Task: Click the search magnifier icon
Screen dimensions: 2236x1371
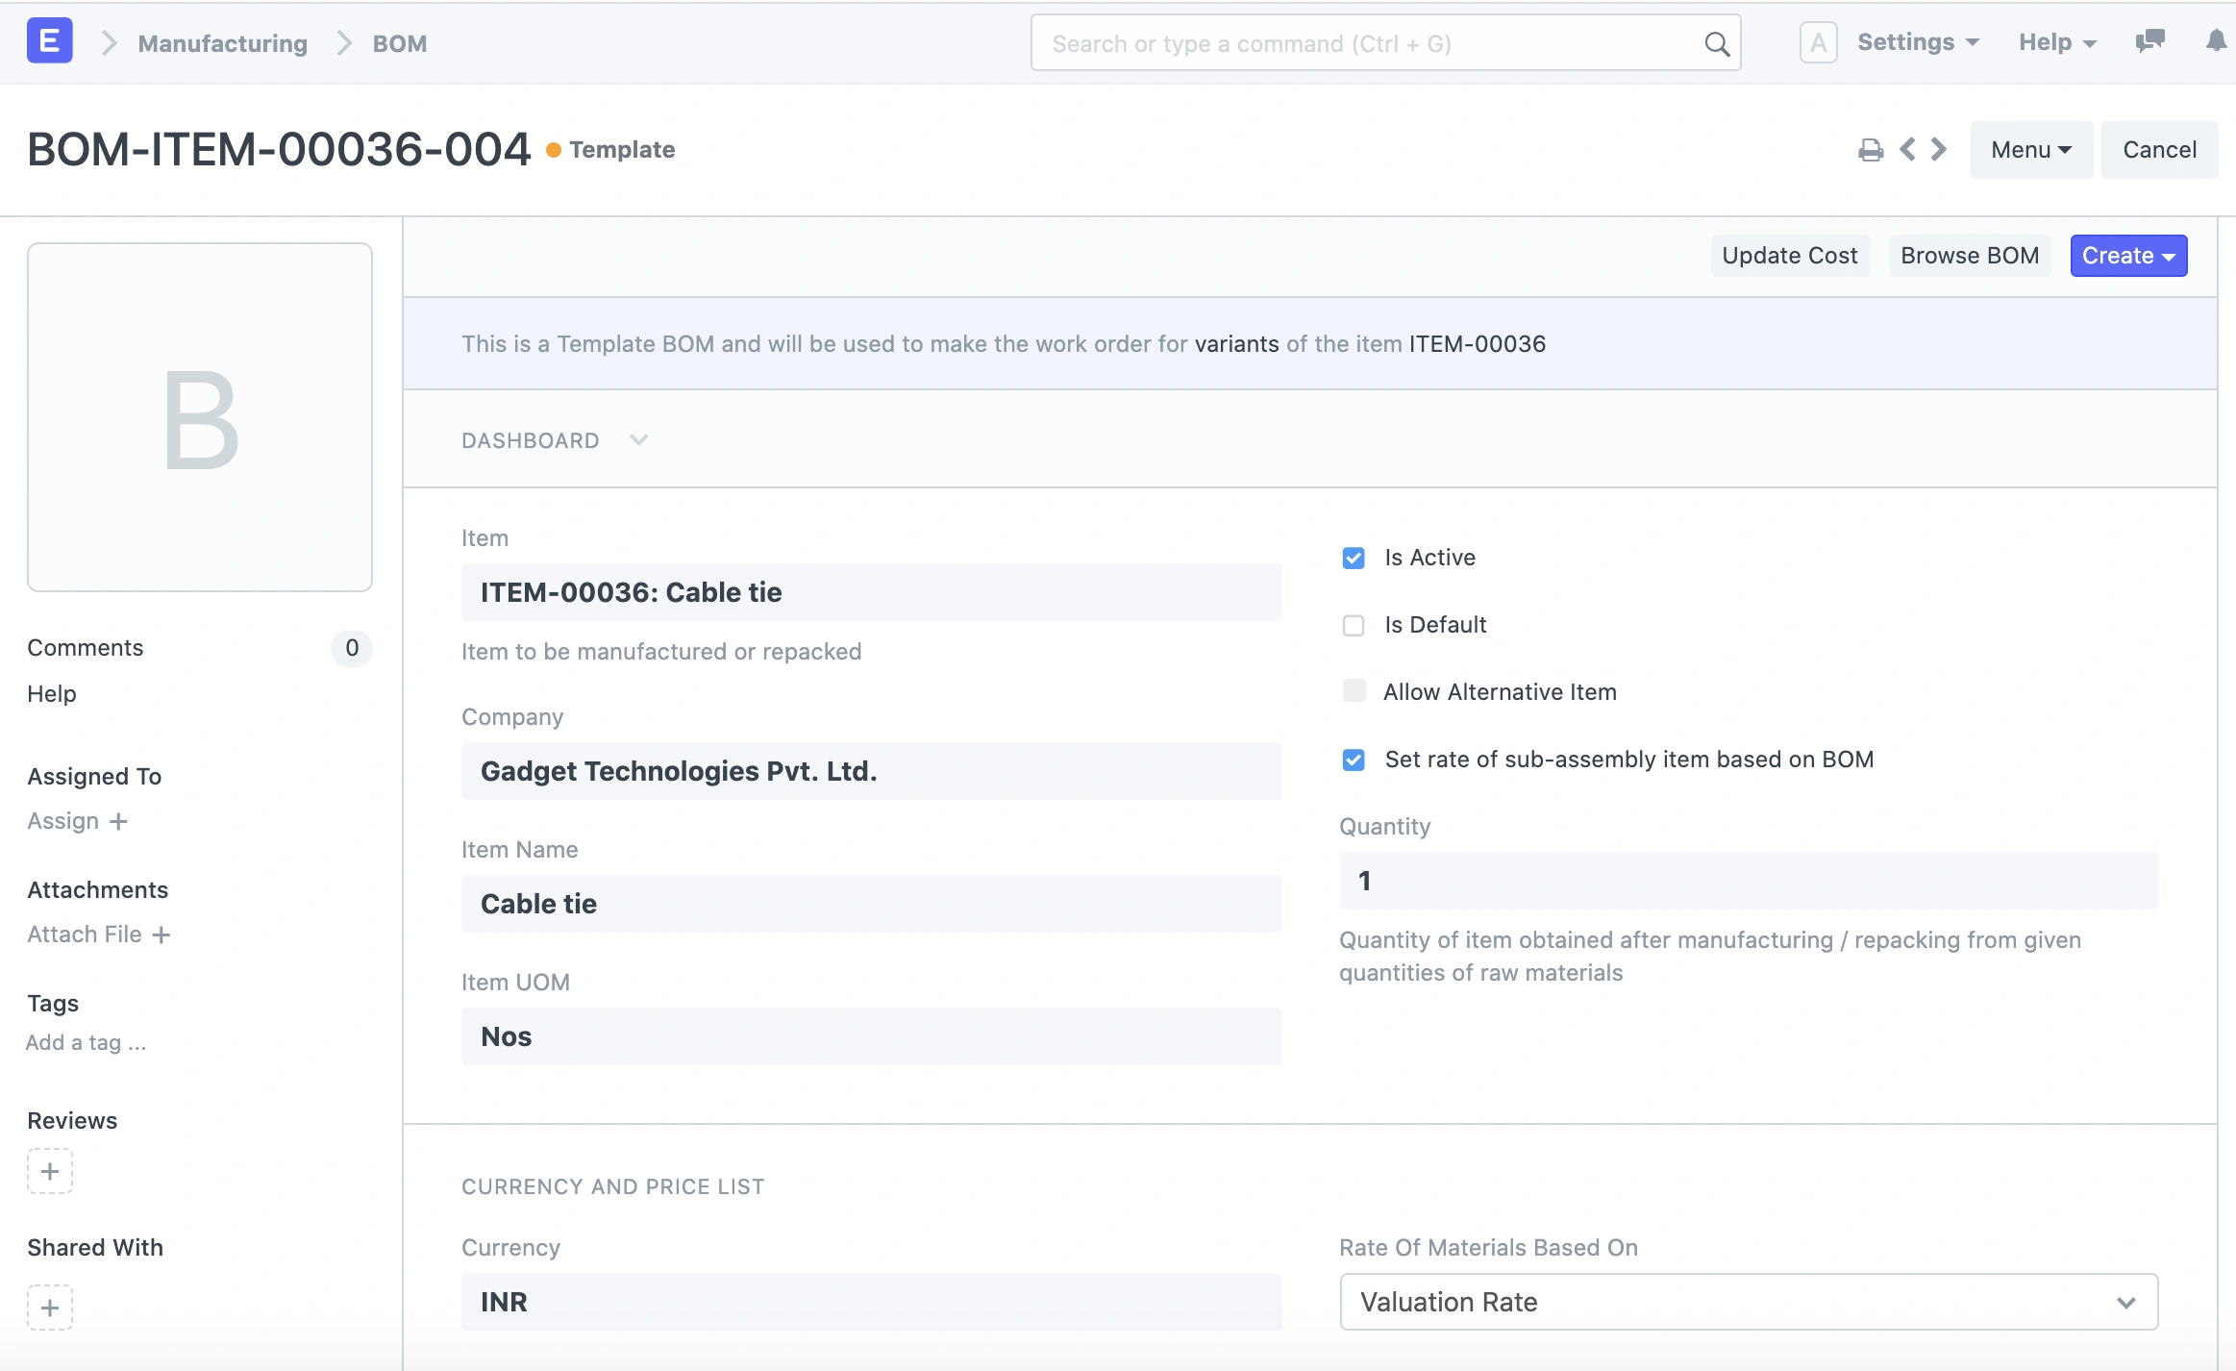Action: pos(1716,44)
